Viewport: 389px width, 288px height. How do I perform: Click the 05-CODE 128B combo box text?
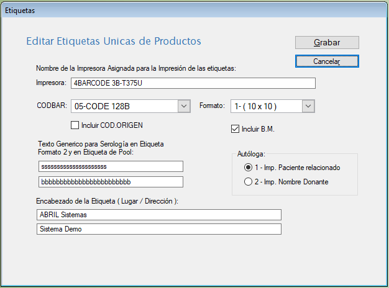tap(124, 106)
